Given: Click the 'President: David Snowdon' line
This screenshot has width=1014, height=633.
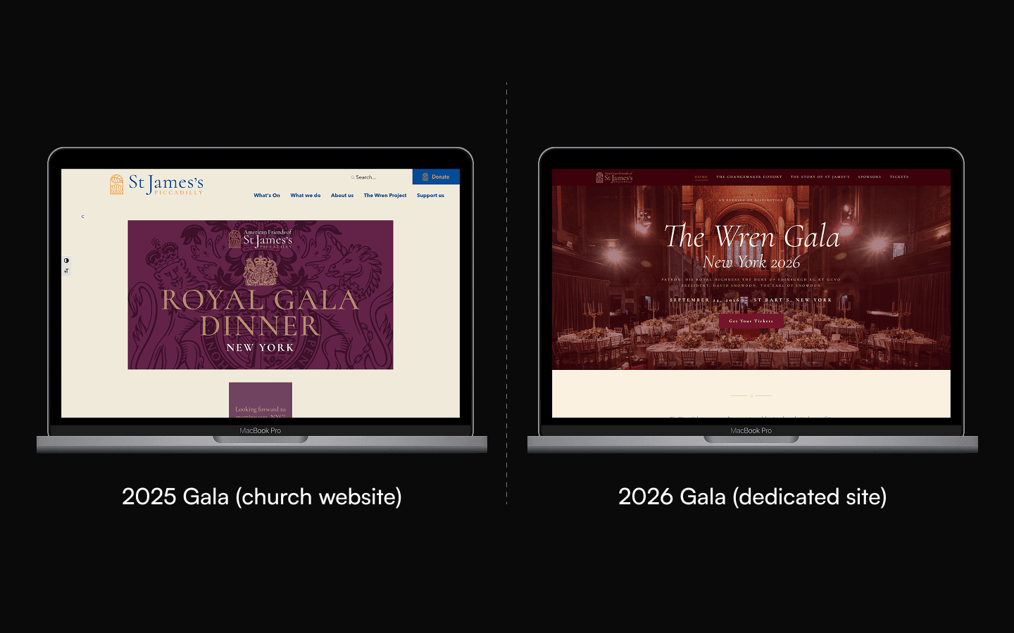Looking at the screenshot, I should pos(751,286).
